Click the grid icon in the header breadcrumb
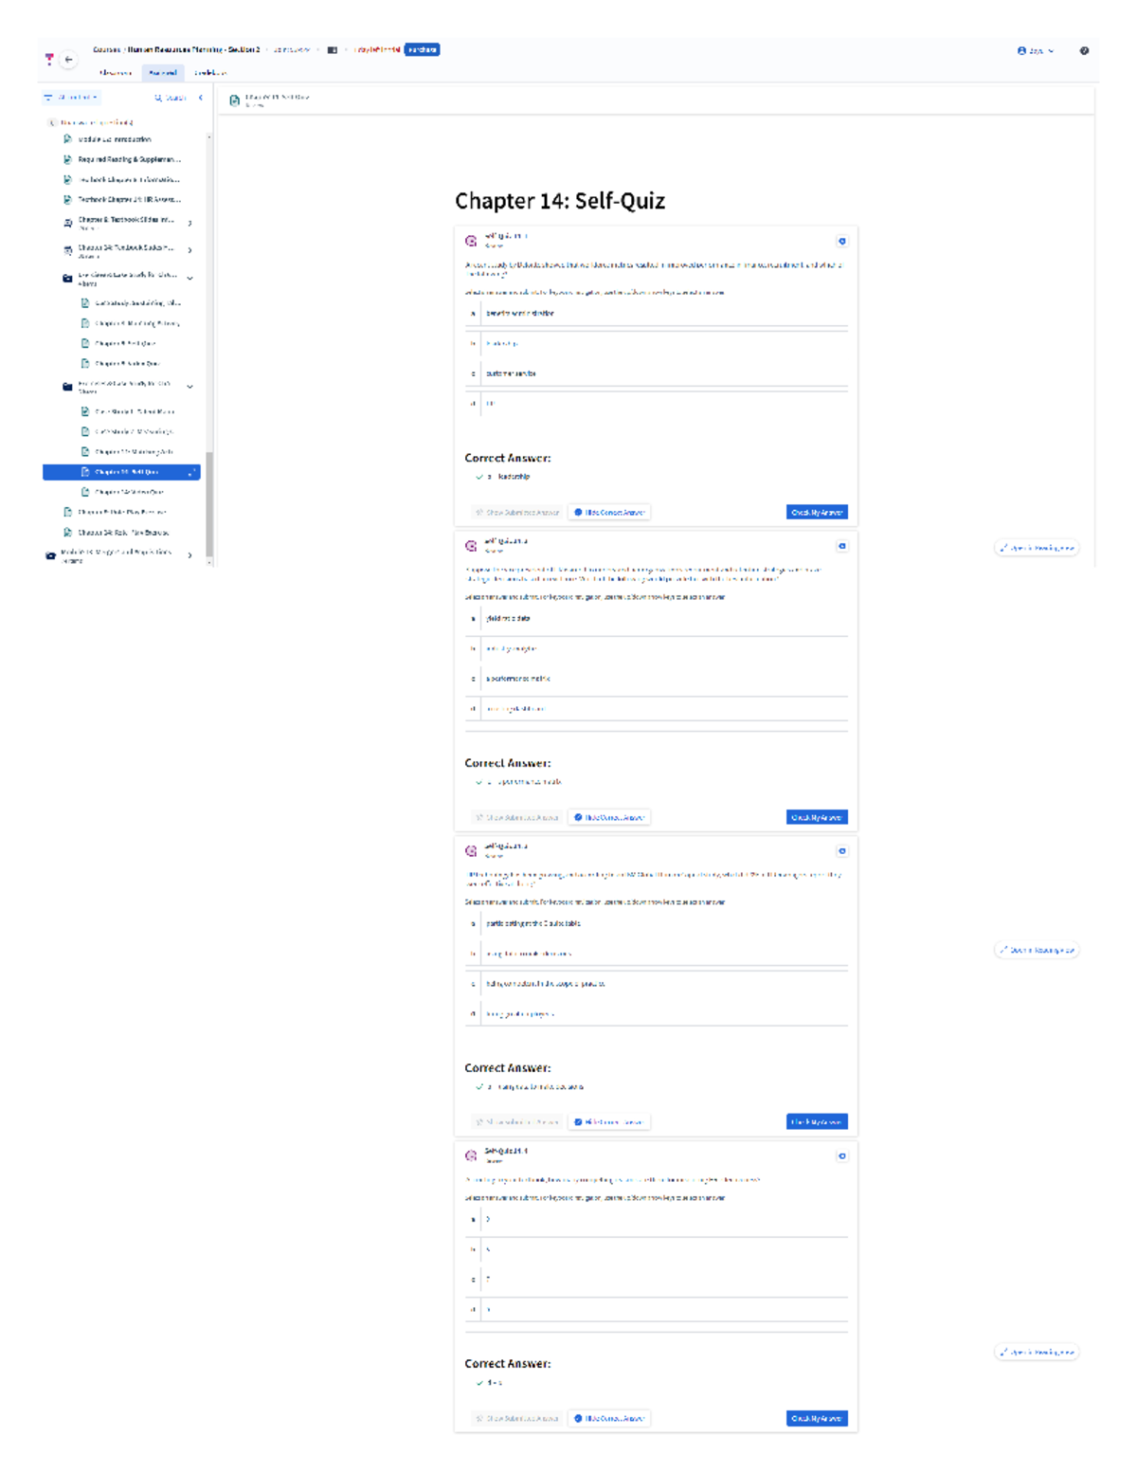 [333, 50]
